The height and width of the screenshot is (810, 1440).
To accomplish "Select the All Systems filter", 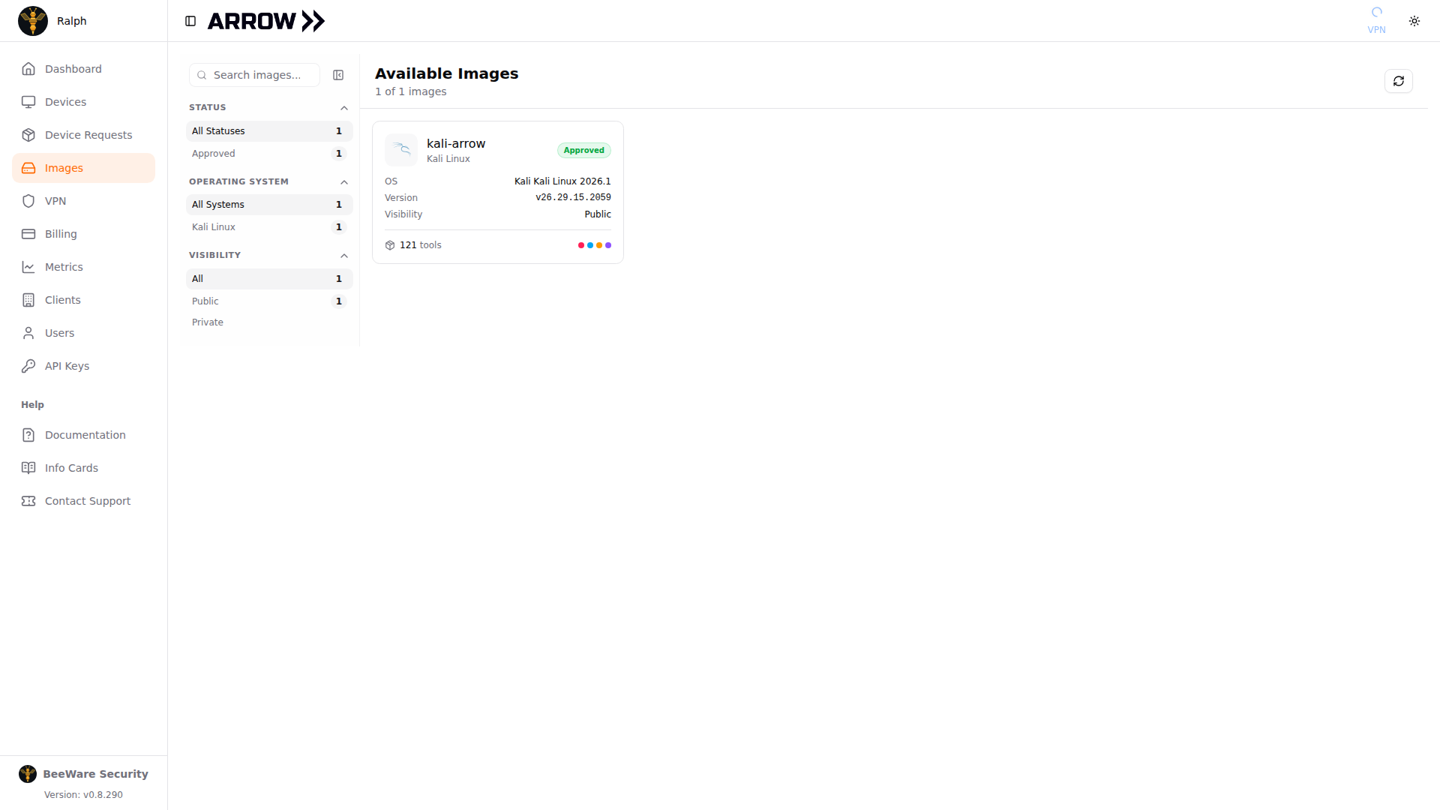I will tap(269, 205).
